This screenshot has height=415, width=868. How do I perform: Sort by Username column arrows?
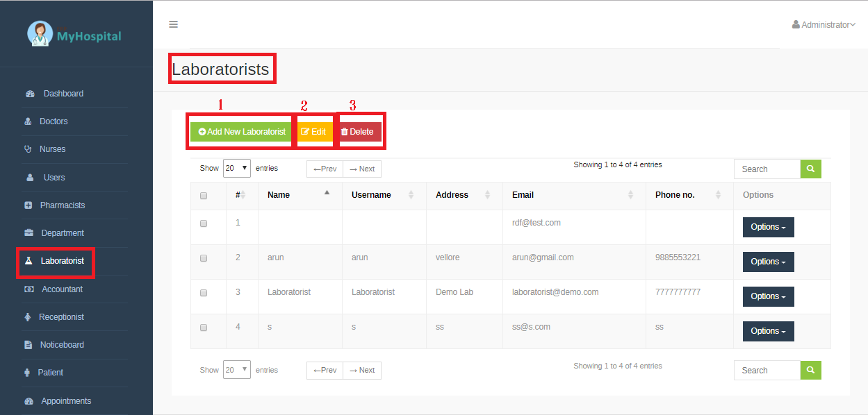(x=411, y=195)
